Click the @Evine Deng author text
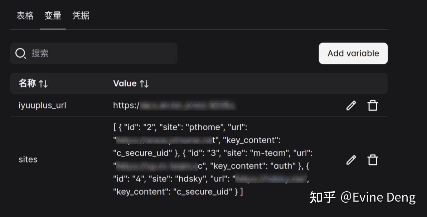The height and width of the screenshot is (217, 427). (x=378, y=197)
